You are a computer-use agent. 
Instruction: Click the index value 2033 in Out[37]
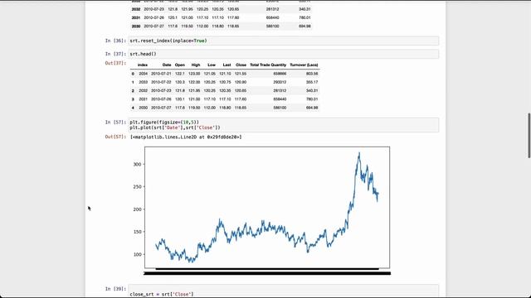(144, 82)
